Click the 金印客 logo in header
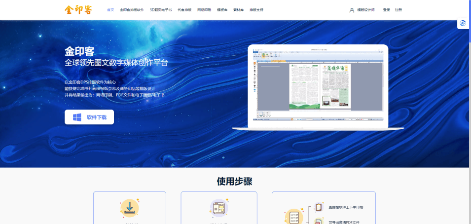The width and height of the screenshot is (471, 224). coord(77,10)
